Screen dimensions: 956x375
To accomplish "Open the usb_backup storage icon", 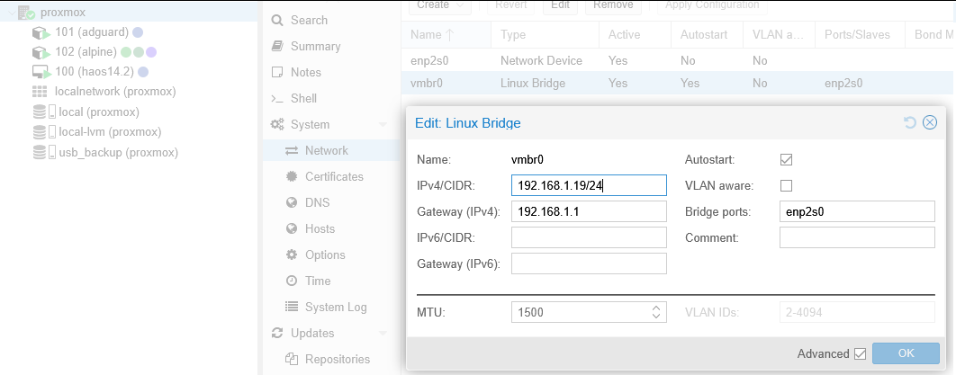I will (x=41, y=152).
